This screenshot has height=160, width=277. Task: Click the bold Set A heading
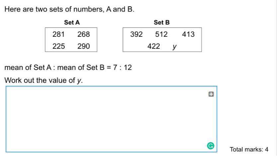[72, 23]
